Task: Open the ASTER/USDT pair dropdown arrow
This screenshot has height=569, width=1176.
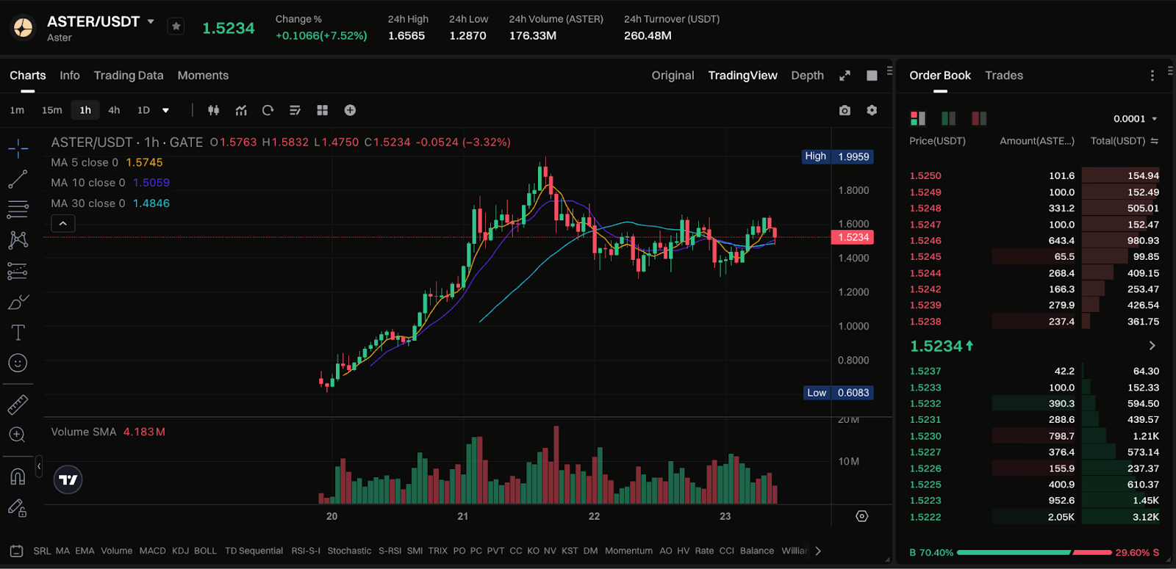Action: point(151,21)
